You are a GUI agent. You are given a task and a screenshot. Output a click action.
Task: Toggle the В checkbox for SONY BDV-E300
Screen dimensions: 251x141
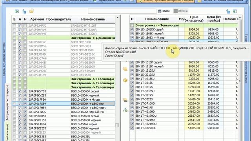tap(14, 42)
